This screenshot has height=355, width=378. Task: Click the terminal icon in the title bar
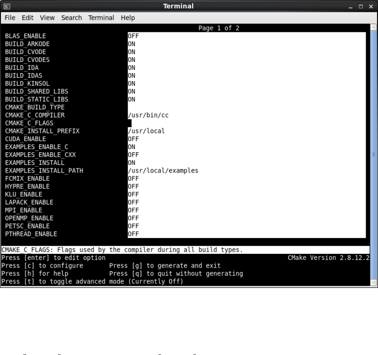pos(7,6)
